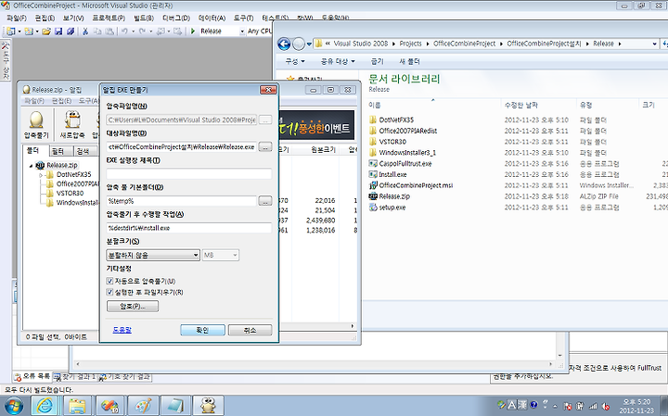
Task: Collapse the Release.zip tree node
Action: coord(31,166)
